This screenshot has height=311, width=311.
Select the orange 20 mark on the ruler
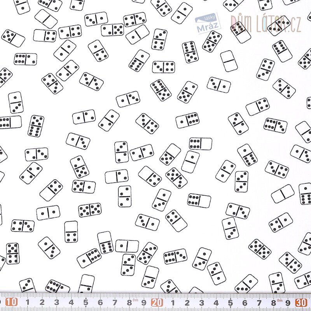[157, 302]
